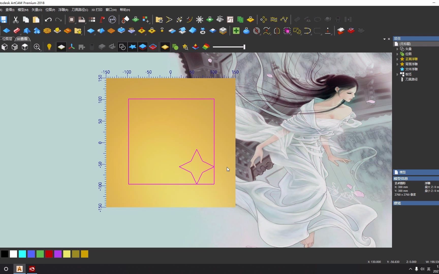
Task: Open the 浮雕(R) menu
Action: tap(63, 10)
